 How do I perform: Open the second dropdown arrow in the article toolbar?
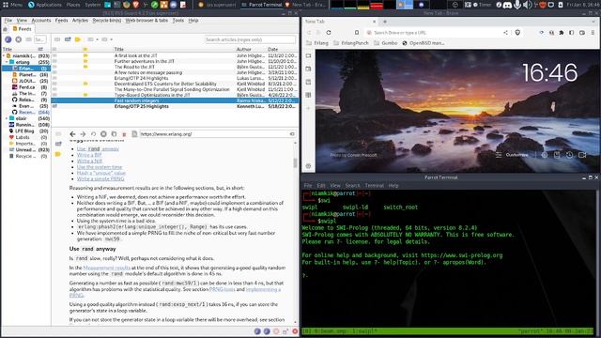coord(112,39)
